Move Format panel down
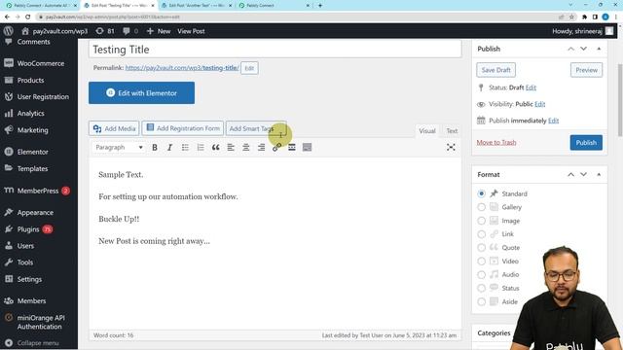The image size is (623, 350). pyautogui.click(x=583, y=175)
